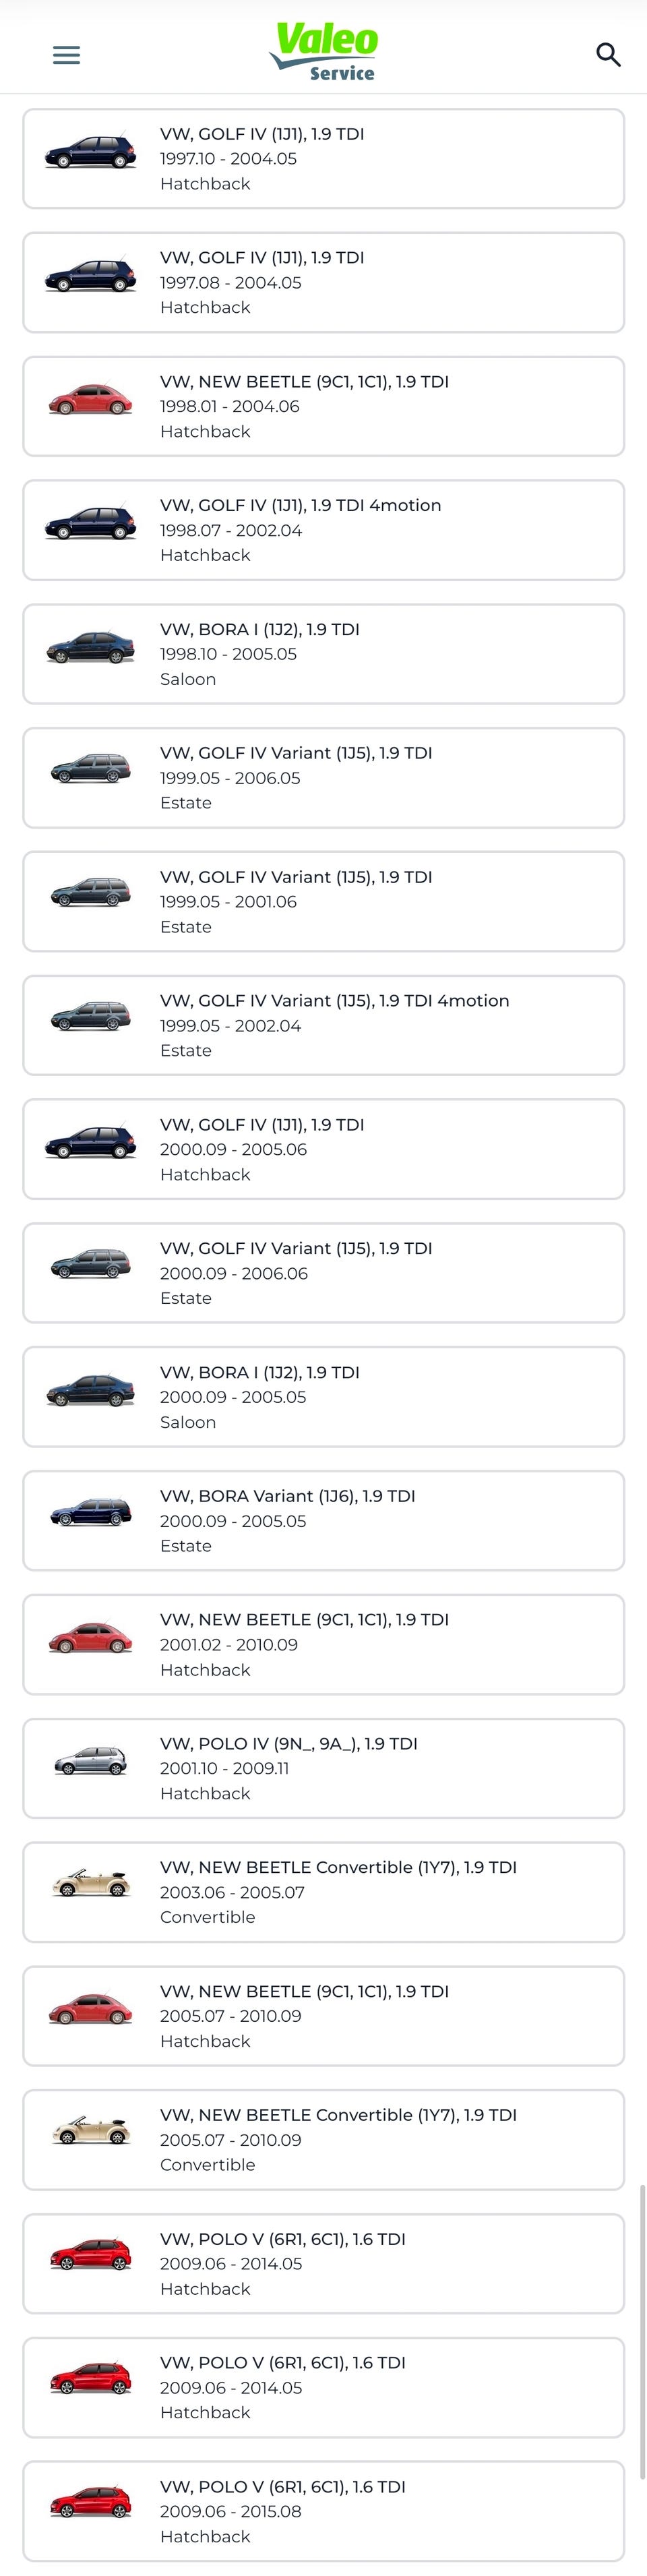647x2576 pixels.
Task: Tap the search magnifier icon
Action: click(x=608, y=55)
